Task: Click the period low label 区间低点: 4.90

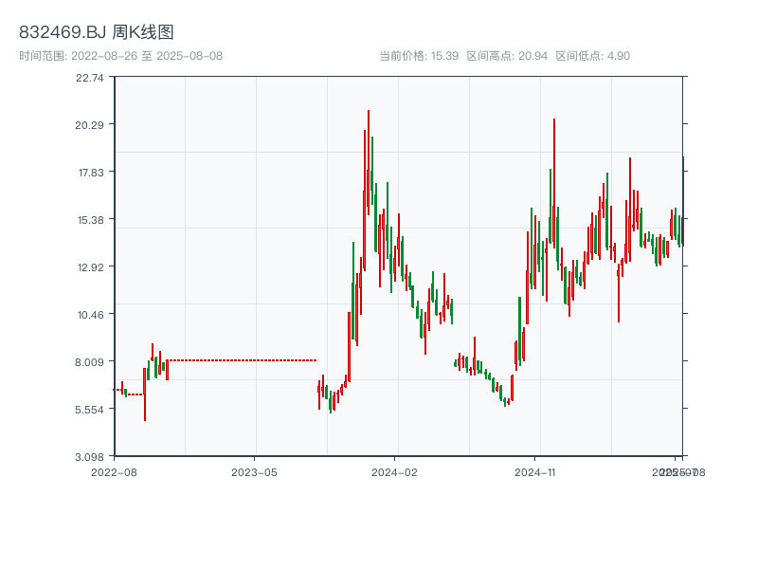Action: 593,56
